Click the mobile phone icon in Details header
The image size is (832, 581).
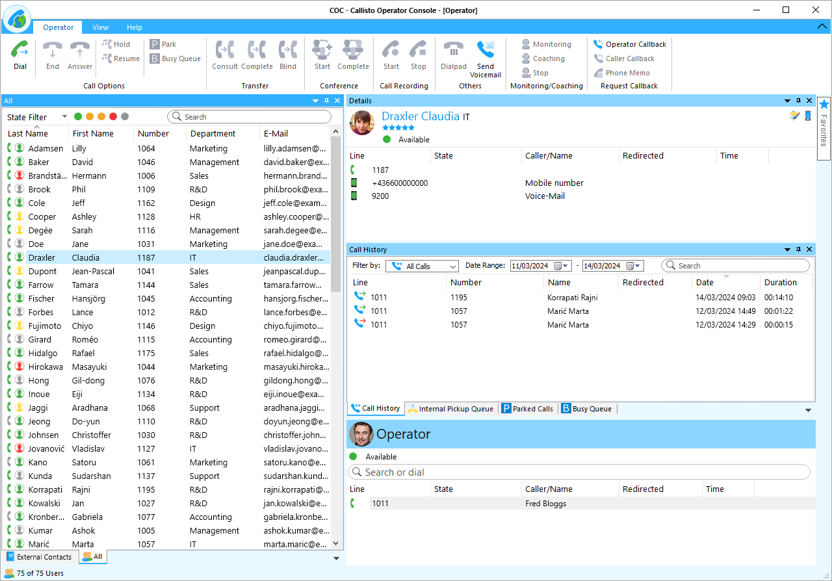(808, 115)
